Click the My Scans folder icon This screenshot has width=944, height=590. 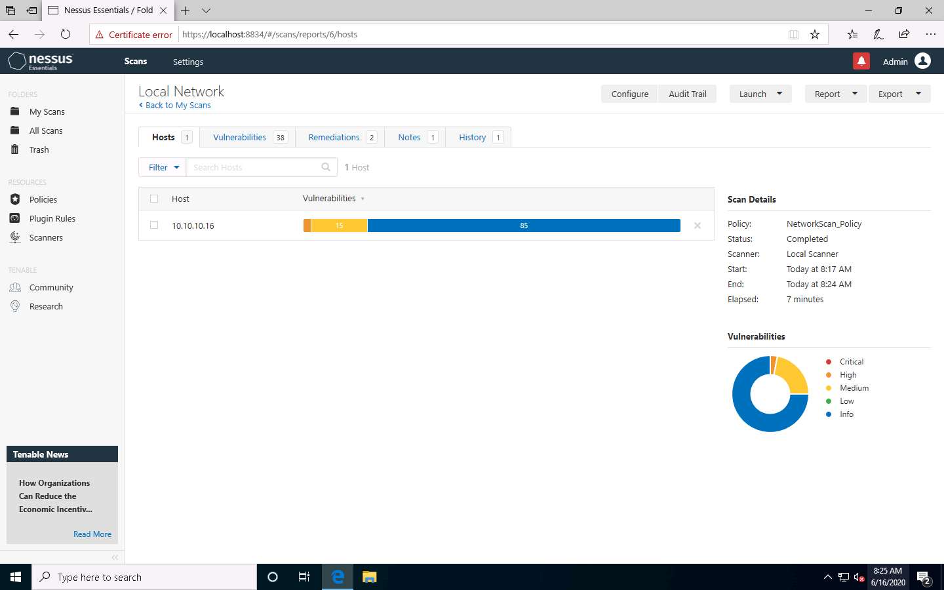[x=15, y=111]
